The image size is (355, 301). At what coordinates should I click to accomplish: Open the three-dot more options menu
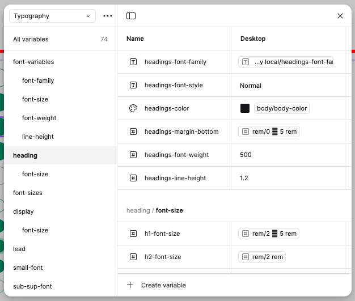(108, 16)
